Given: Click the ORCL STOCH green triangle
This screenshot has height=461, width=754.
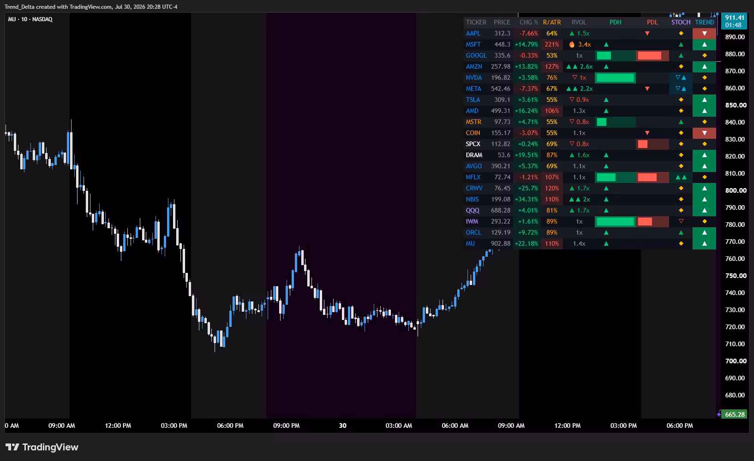Looking at the screenshot, I should click(681, 232).
